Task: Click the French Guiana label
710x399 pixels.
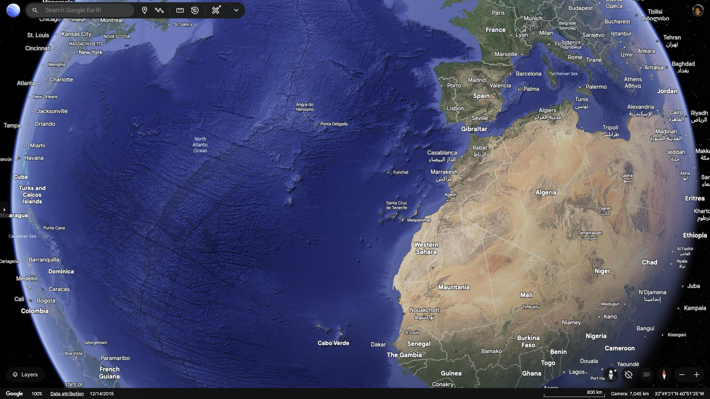Action: tap(109, 373)
